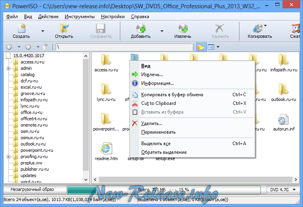
Task: Open the Создать dropdown arrow
Action: [x=43, y=31]
